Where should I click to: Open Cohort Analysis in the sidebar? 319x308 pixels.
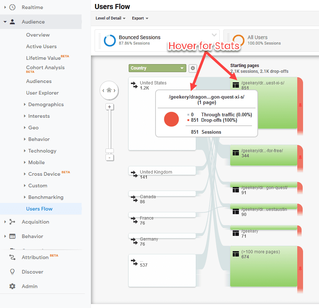[x=45, y=67]
